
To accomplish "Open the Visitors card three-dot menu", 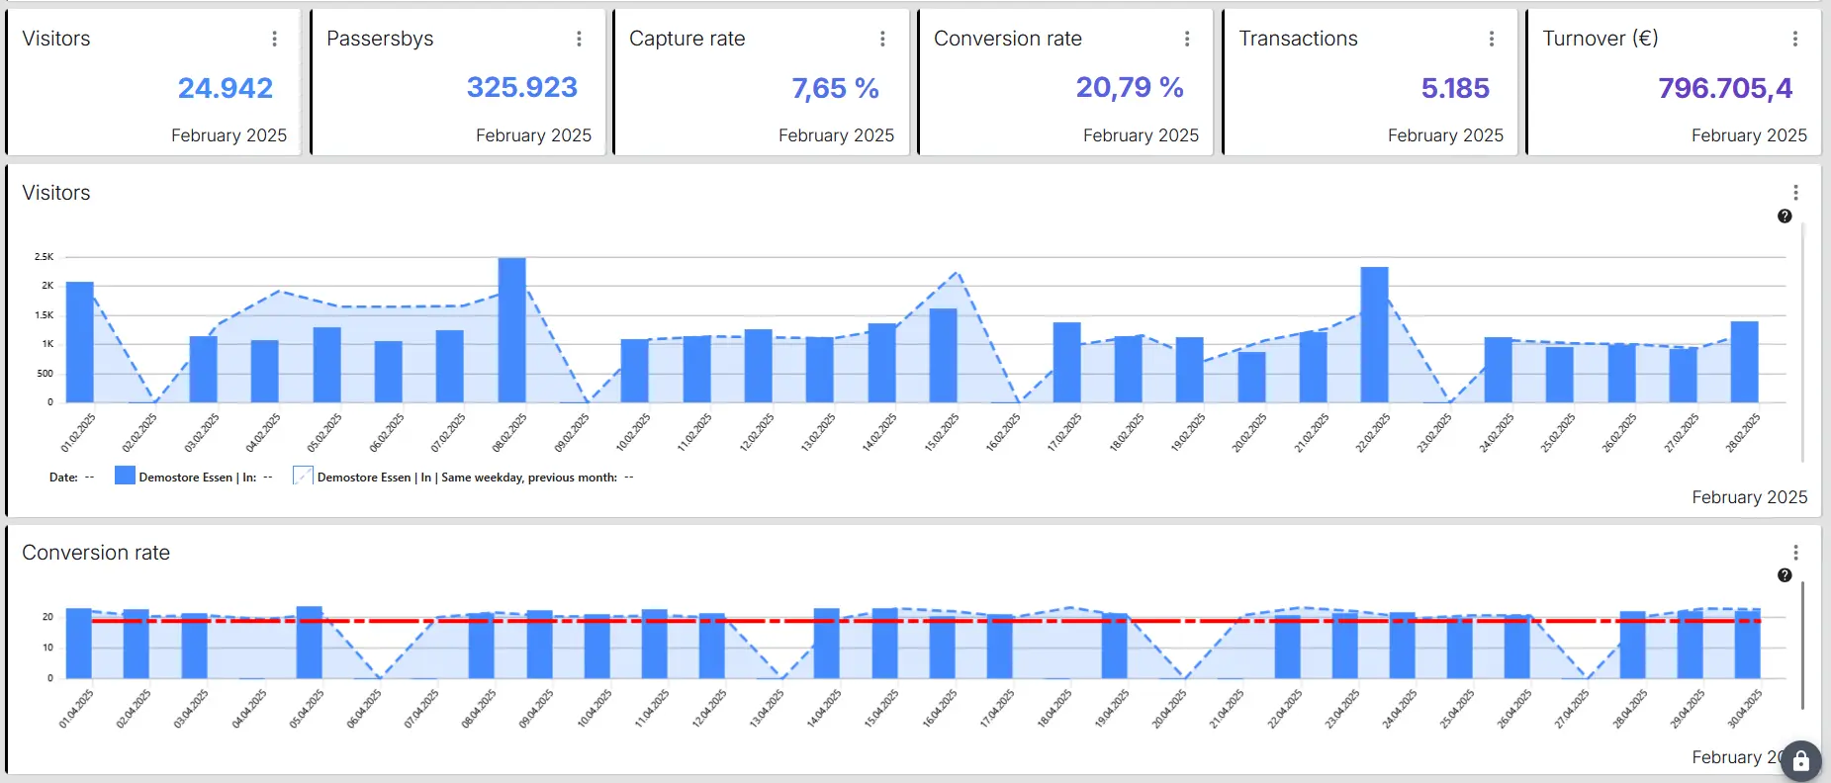I will click(274, 39).
